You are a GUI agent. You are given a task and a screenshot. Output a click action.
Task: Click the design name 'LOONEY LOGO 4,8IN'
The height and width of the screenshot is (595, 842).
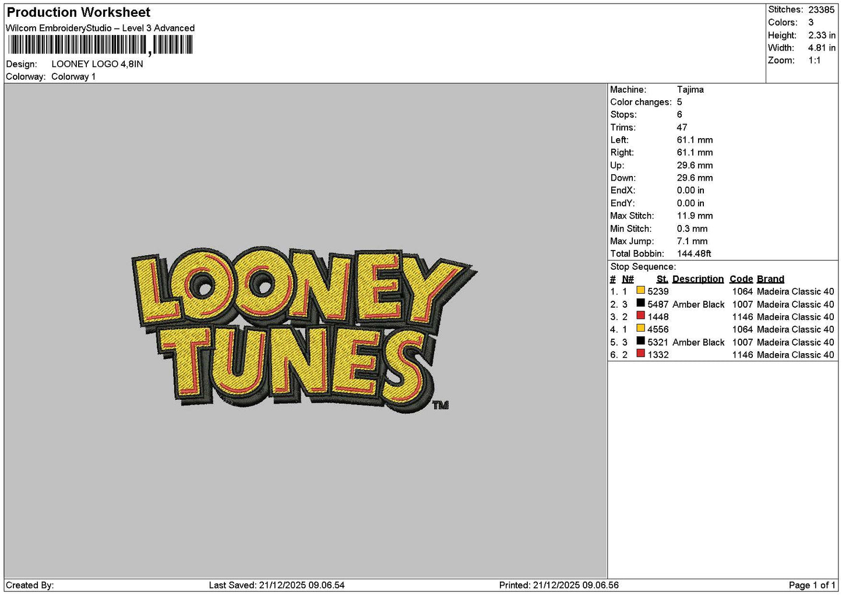click(x=97, y=64)
